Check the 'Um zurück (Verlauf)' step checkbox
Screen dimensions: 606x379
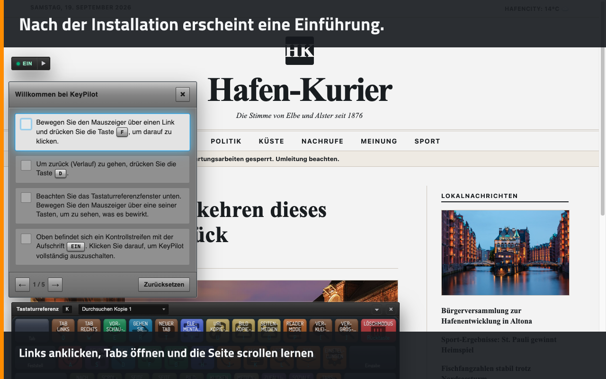[26, 165]
